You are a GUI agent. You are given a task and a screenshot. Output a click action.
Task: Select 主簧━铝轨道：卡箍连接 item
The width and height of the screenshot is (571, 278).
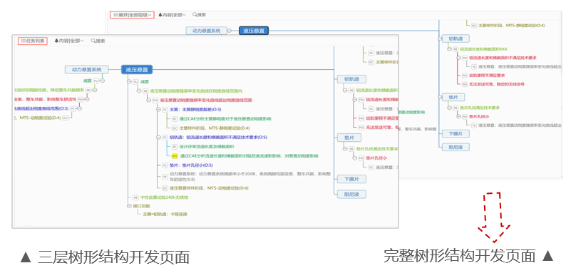165,215
